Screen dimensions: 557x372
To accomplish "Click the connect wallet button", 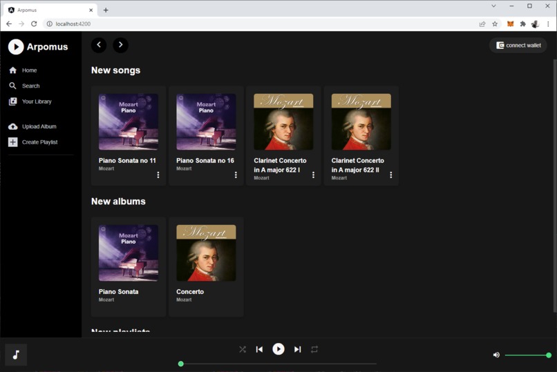I will pos(518,46).
